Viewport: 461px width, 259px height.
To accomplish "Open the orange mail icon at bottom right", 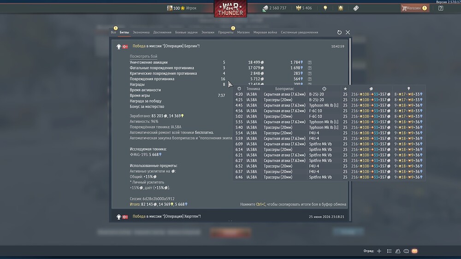I will click(x=414, y=251).
